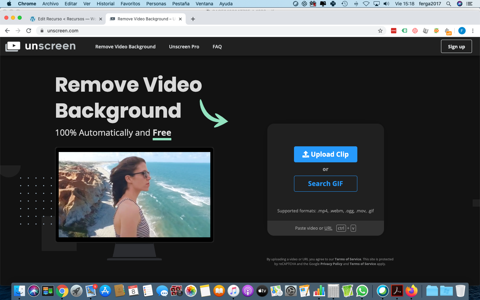Click the macOS Spotlight search icon
480x300 pixels.
pos(449,4)
